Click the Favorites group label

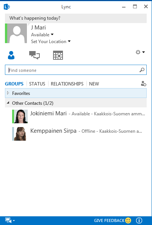click(21, 93)
